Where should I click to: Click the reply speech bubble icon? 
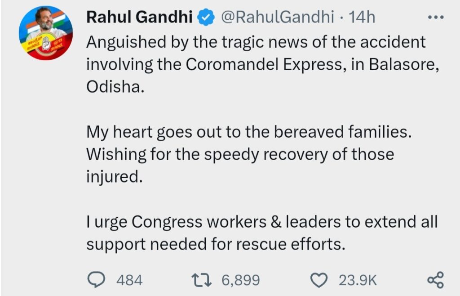pos(96,279)
